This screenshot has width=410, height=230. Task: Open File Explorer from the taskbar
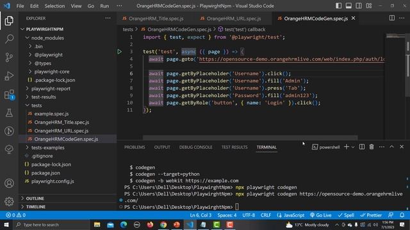[97, 224]
